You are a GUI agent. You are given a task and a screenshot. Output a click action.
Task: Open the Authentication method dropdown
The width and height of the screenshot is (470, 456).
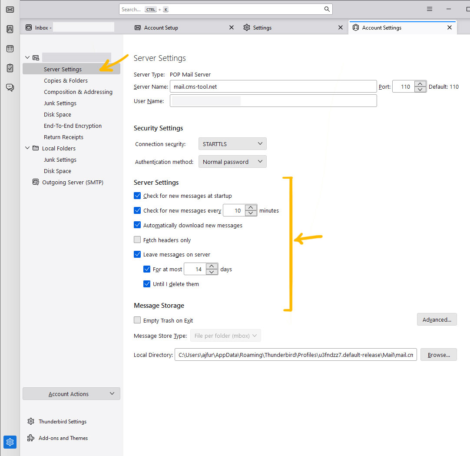tap(232, 162)
